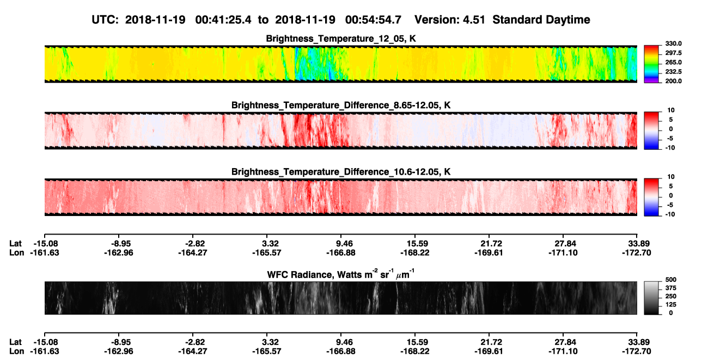Image resolution: width=708 pixels, height=363 pixels.
Task: Click the 297.5 colorbar tick label
Action: coord(673,53)
